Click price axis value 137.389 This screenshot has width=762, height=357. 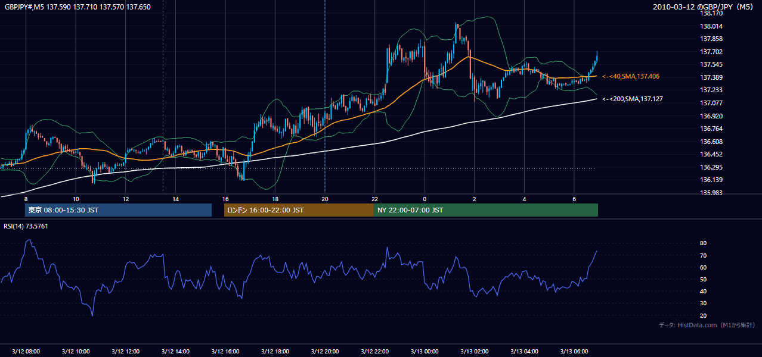click(x=711, y=77)
